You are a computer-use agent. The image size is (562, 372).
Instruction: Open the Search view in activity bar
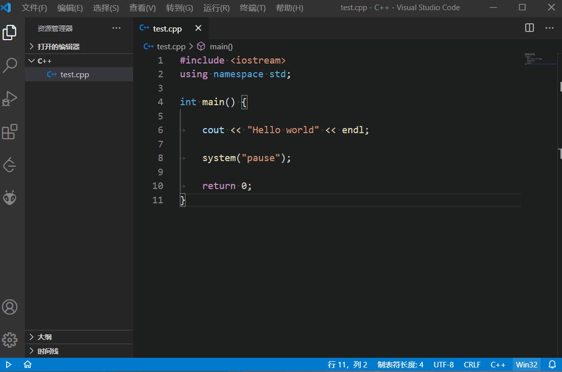click(x=10, y=66)
